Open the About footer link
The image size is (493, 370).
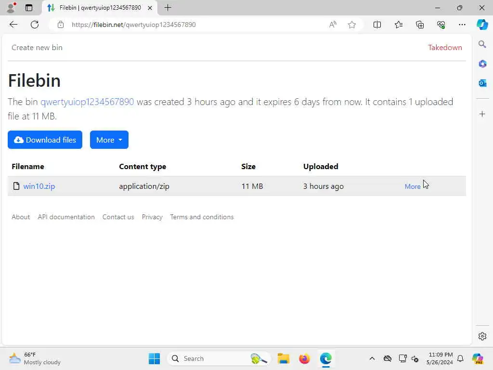pos(21,217)
